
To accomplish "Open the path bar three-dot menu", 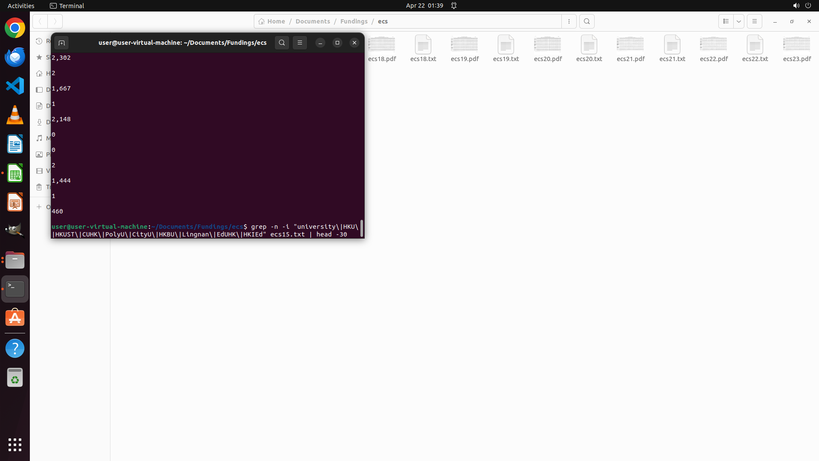I will coord(569,21).
